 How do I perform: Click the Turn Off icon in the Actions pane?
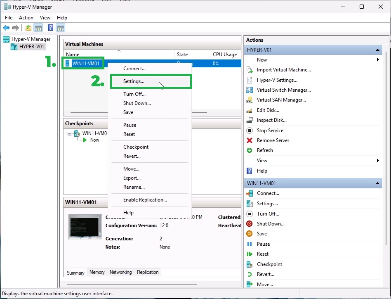coord(250,214)
